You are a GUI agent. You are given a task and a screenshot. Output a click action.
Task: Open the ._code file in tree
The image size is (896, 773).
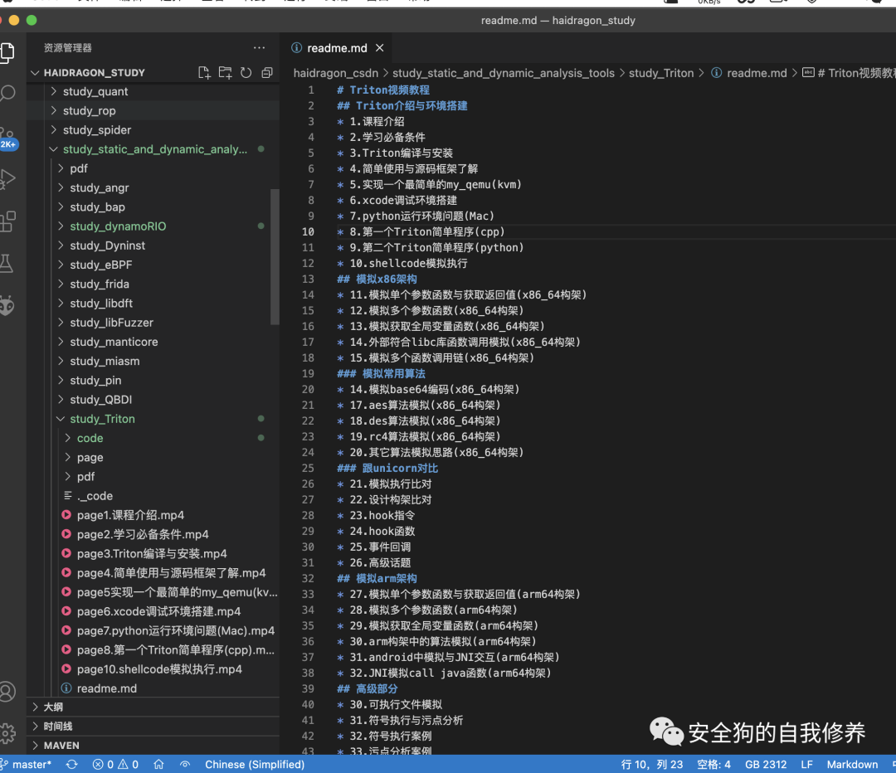point(95,496)
